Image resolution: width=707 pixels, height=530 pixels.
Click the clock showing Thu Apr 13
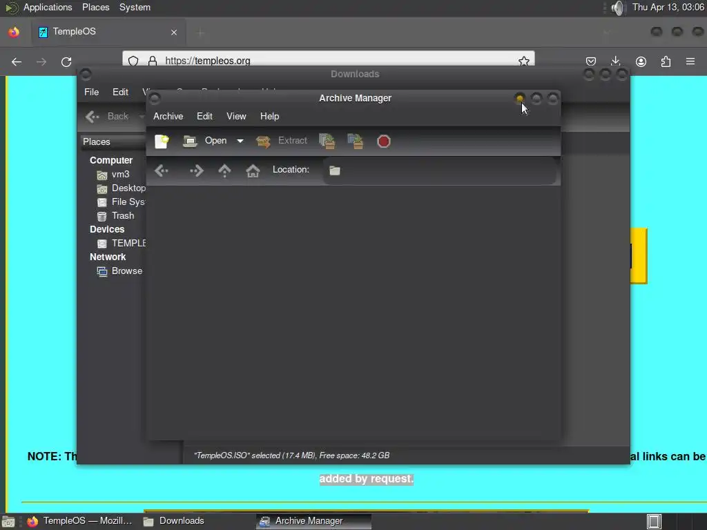click(668, 8)
